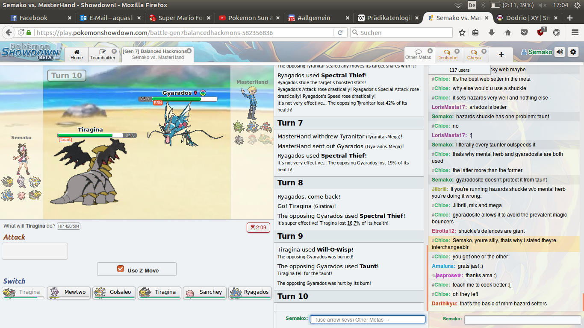Switch to the Deutsche chat room tab
The image size is (584, 328).
[x=447, y=55]
